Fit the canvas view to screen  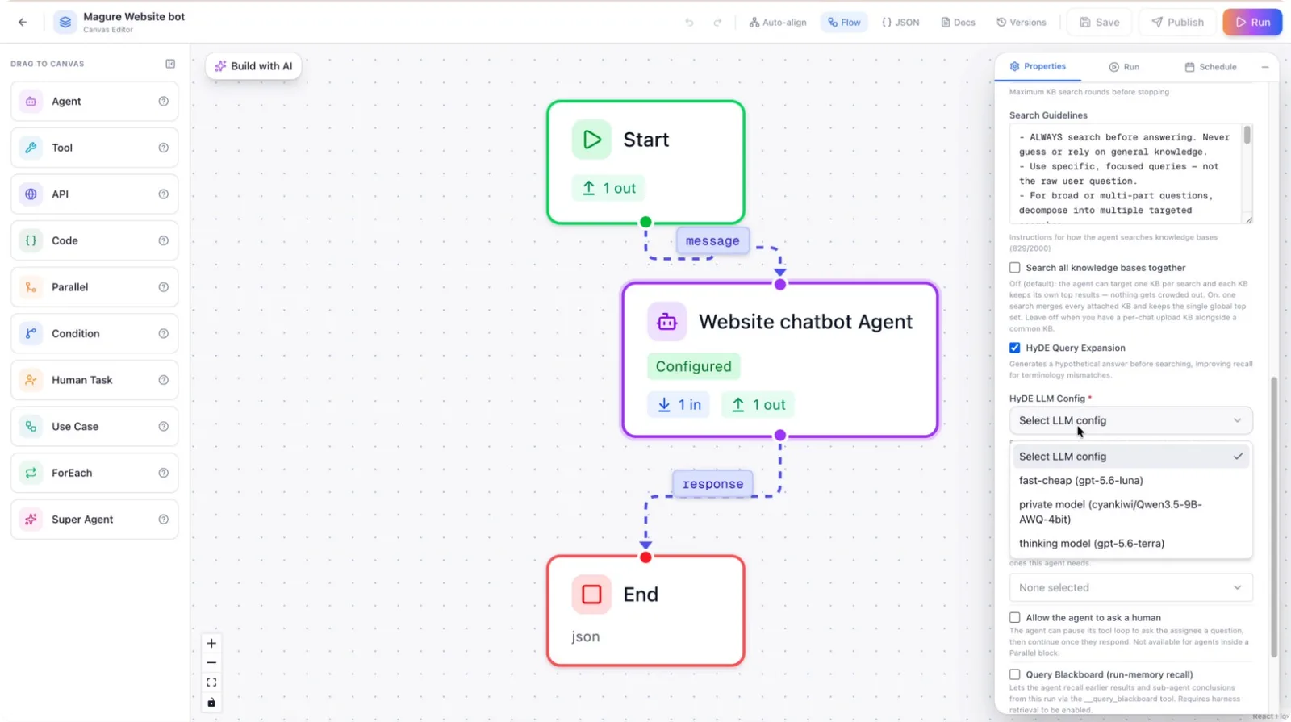pos(211,682)
